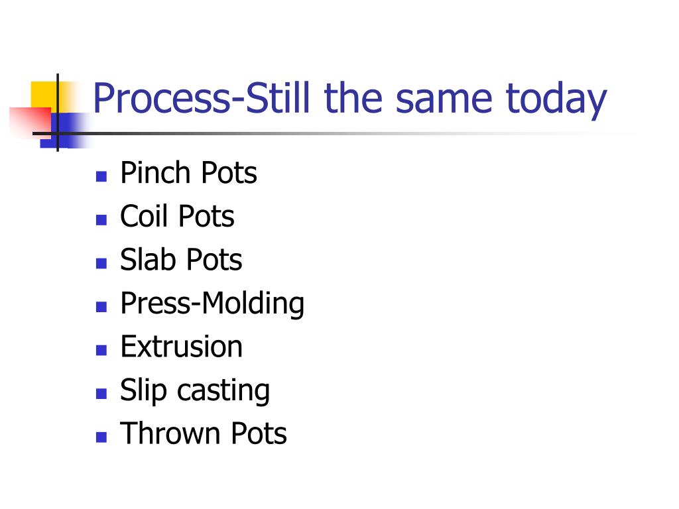Select the 'Extrusion' bullet text
The height and width of the screenshot is (509, 679).
(182, 347)
